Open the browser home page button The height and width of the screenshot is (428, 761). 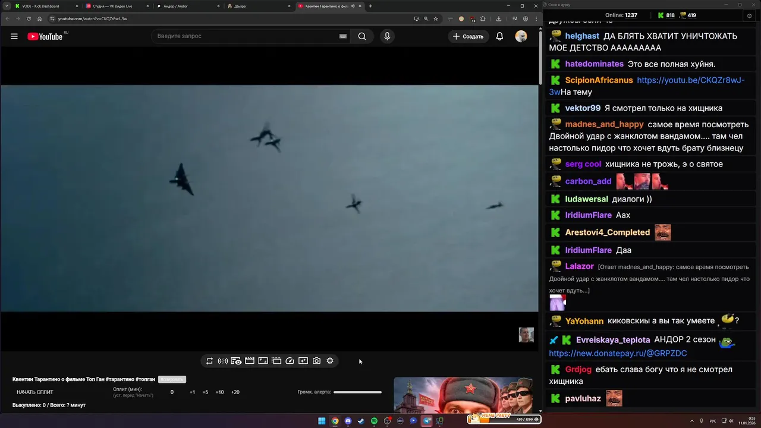pyautogui.click(x=40, y=18)
